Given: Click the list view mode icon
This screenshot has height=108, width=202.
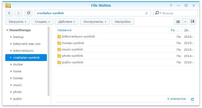Looking at the screenshot, I should coord(178,22).
